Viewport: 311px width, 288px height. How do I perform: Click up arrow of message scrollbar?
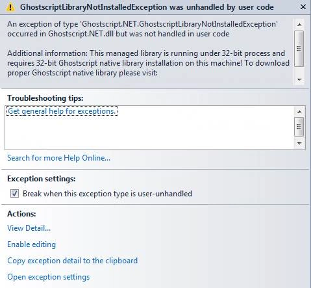(299, 25)
